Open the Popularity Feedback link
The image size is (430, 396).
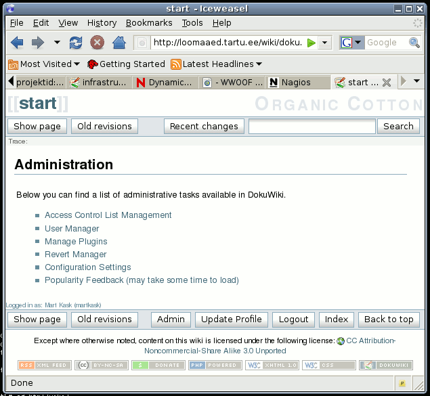tap(142, 280)
